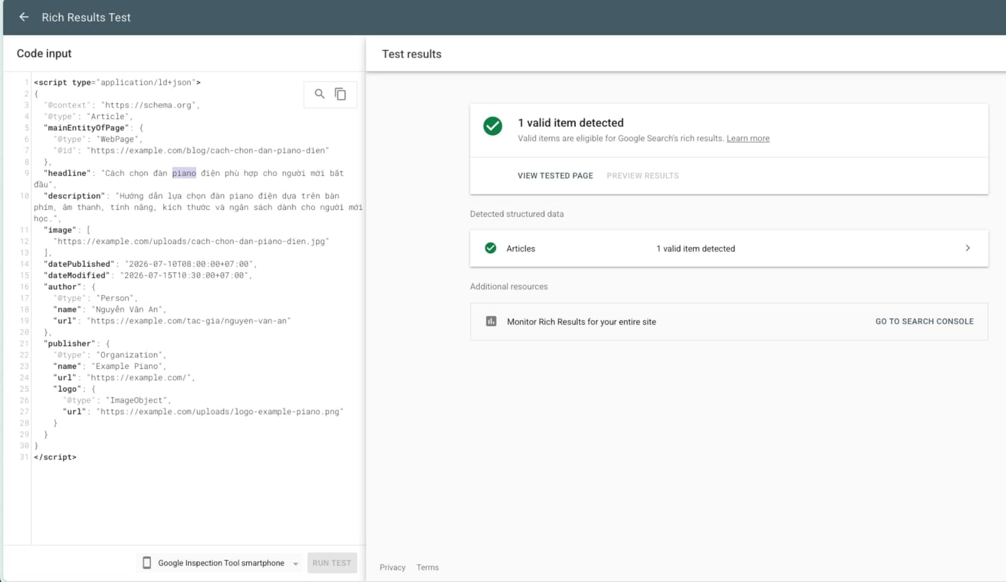This screenshot has width=1006, height=582.
Task: Click the smartphone icon by Google Inspection Tool
Action: click(x=146, y=563)
